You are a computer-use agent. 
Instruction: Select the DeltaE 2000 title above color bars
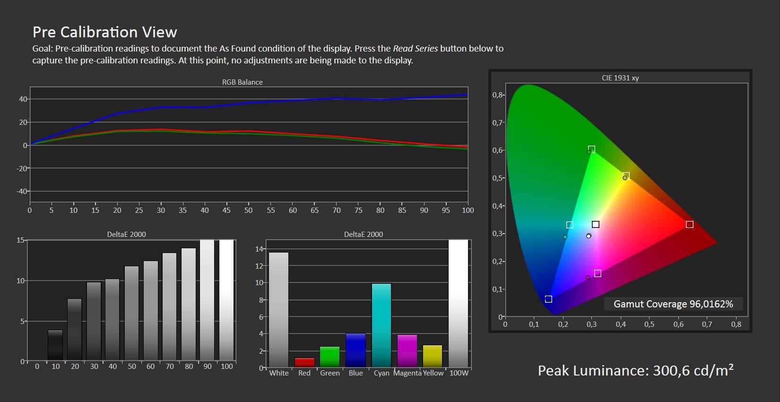click(x=364, y=234)
